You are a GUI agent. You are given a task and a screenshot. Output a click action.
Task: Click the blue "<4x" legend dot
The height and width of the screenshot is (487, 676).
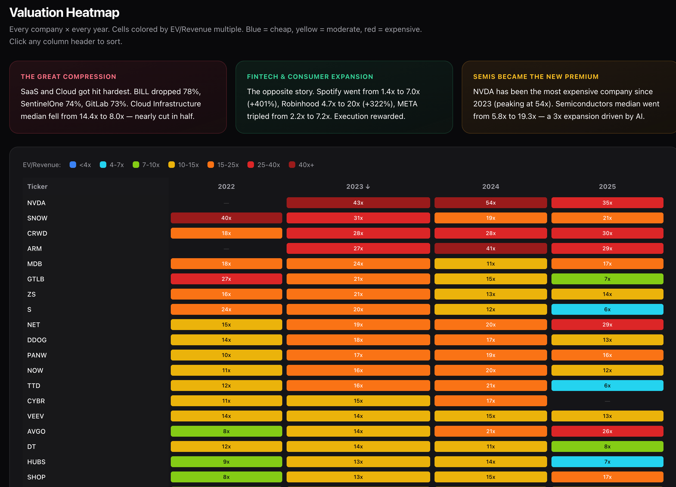(73, 165)
